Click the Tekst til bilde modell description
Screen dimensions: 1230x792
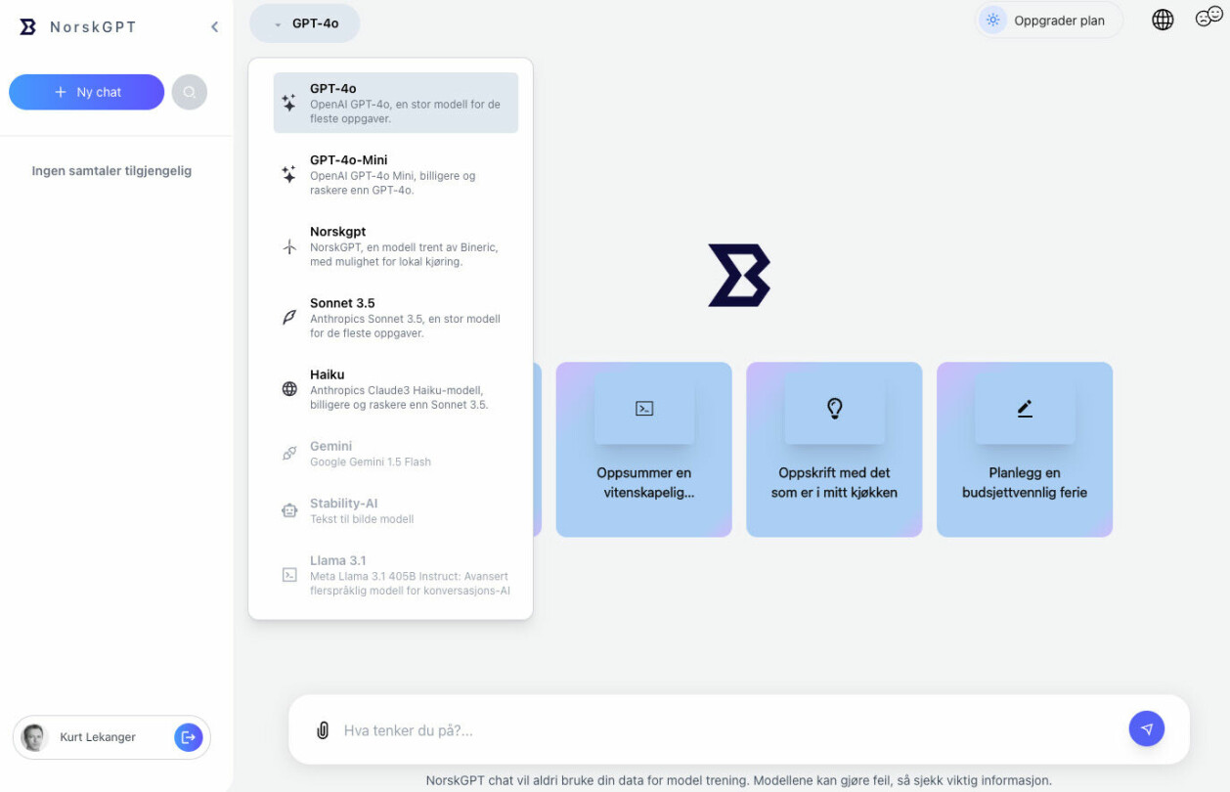362,519
